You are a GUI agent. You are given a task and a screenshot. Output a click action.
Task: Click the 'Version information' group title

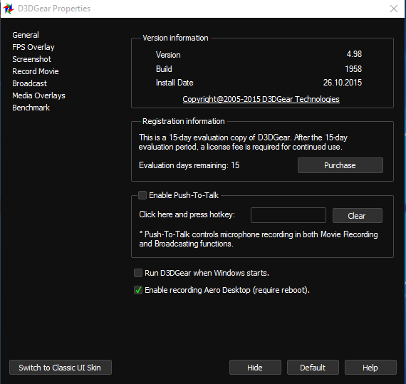tap(175, 38)
